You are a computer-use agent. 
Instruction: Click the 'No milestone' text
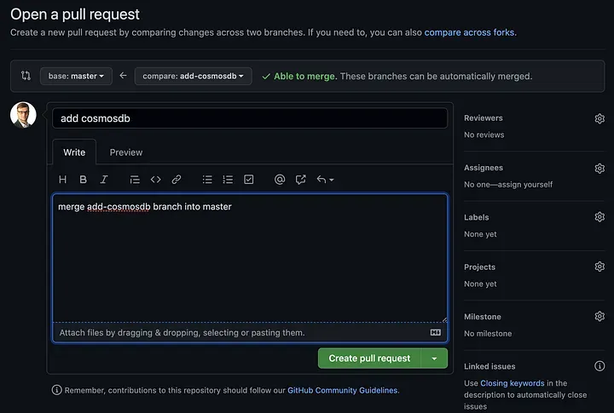click(x=488, y=334)
